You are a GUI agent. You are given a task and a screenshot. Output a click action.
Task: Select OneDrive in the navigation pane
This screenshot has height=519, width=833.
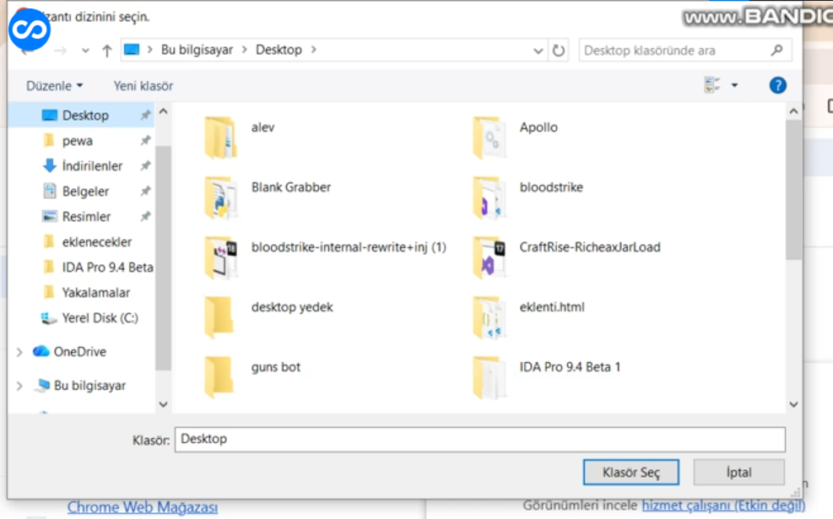coord(79,352)
